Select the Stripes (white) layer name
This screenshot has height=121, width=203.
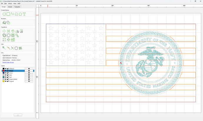13,79
